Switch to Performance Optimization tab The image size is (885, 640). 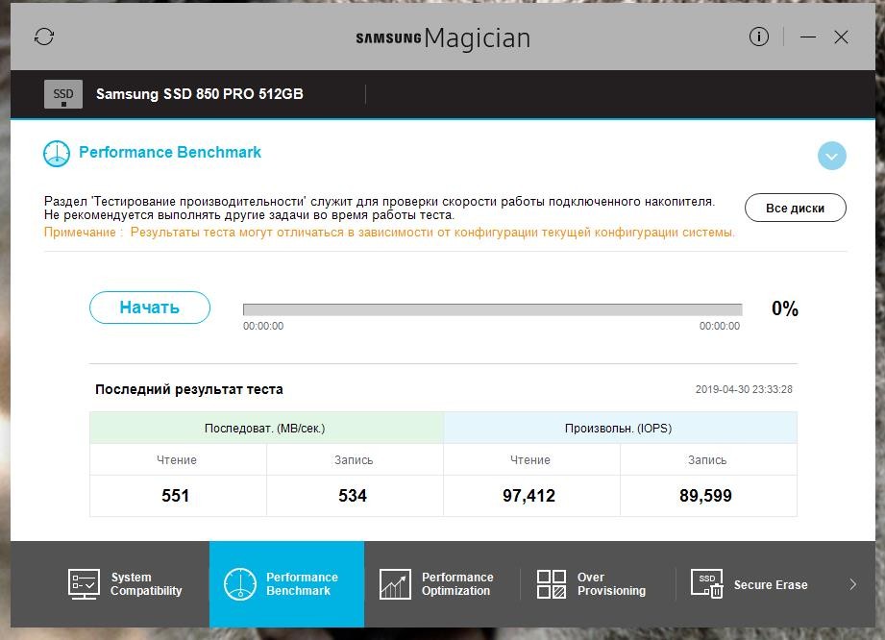(457, 584)
